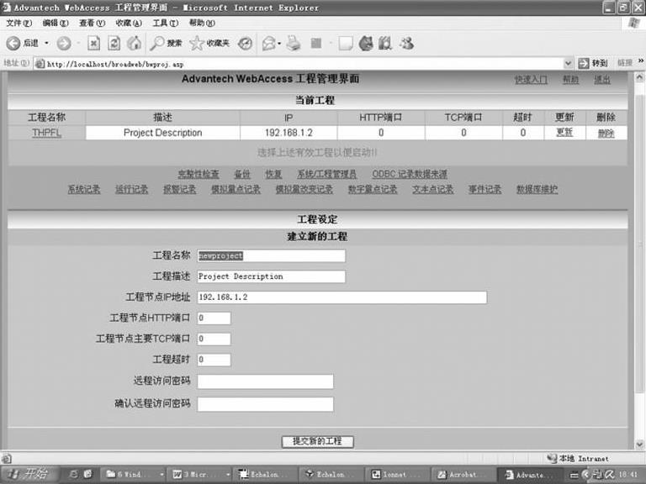The image size is (646, 484).
Task: Open the 备份 backup link
Action: tap(242, 174)
